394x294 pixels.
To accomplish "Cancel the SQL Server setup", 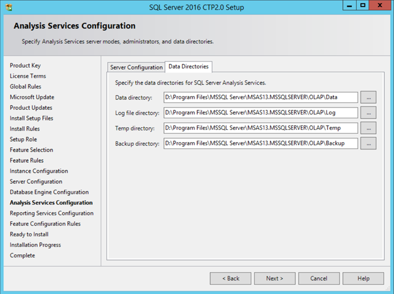I will pyautogui.click(x=319, y=278).
